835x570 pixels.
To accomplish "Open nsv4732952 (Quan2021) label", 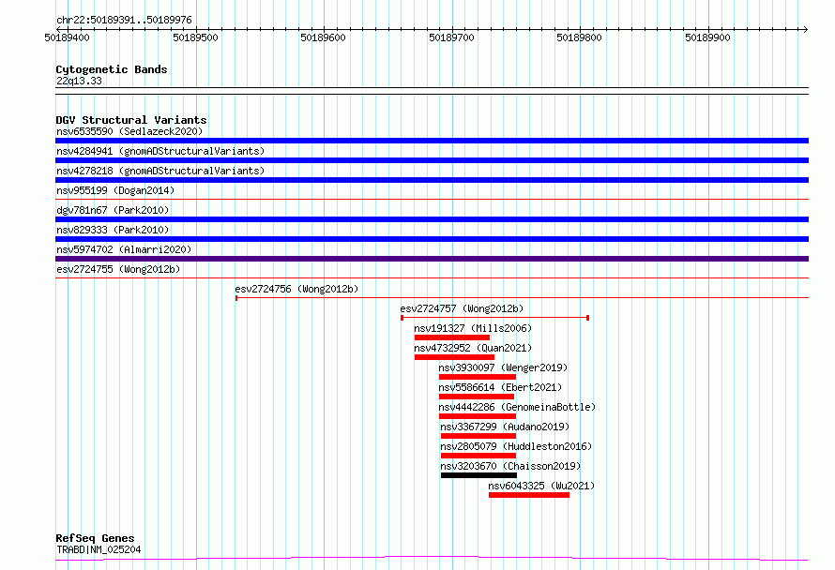I will pyautogui.click(x=473, y=348).
